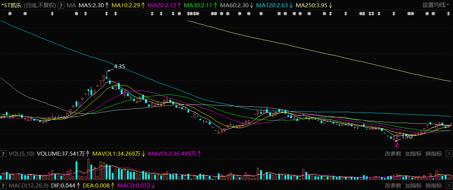Open the help icon beside *ST凯乐 title
453x190 pixels.
tap(61, 5)
